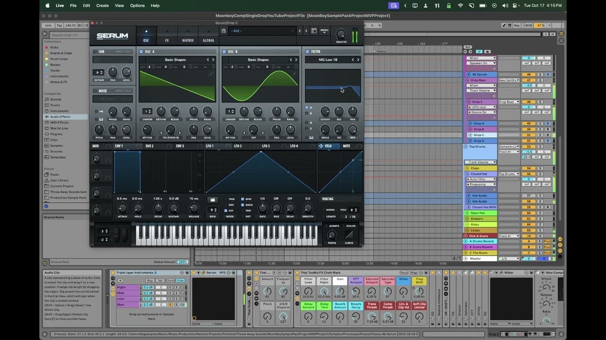Open Create menu in menu bar
The image size is (606, 340).
(x=102, y=6)
